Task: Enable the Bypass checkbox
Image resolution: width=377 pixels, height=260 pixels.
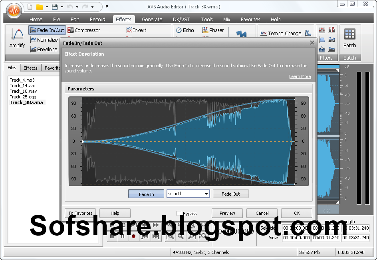Action: (179, 213)
